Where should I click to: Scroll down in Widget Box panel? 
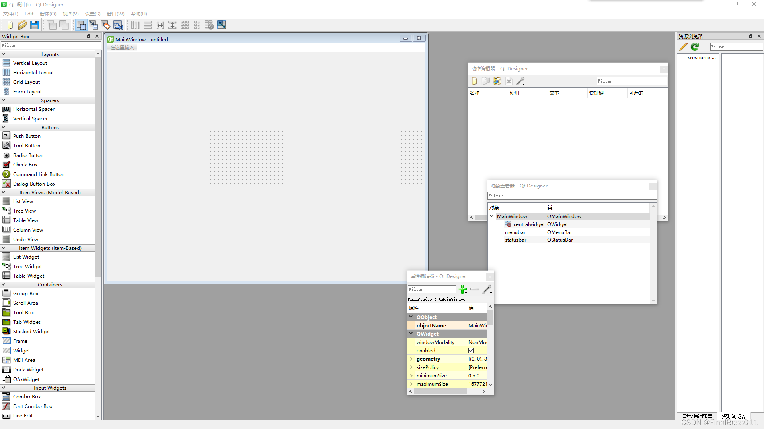coord(97,417)
